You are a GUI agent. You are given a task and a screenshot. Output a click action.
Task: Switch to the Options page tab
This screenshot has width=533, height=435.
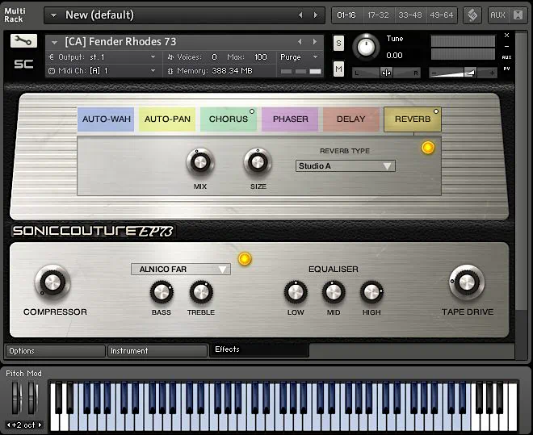(55, 351)
